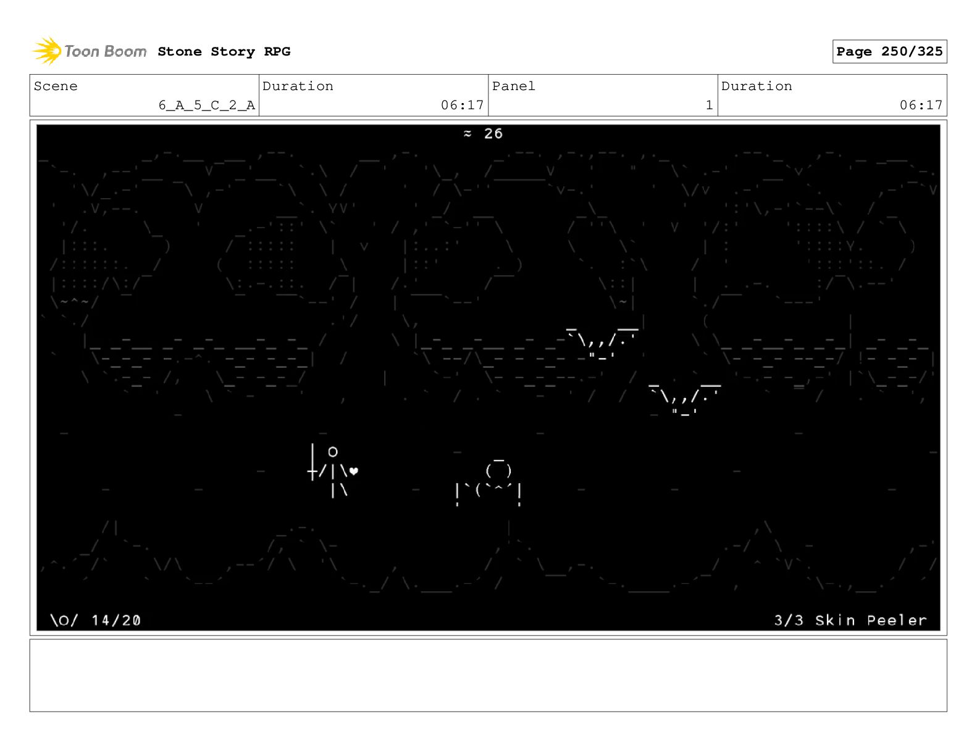Click the 'Panel' header label
The width and height of the screenshot is (977, 756).
coord(513,86)
